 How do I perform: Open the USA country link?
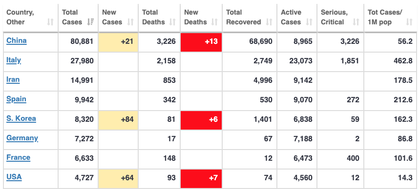[14, 177]
